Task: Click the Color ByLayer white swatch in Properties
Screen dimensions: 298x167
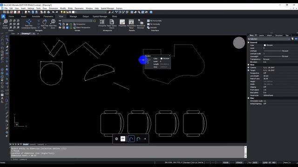Action: click(x=265, y=45)
